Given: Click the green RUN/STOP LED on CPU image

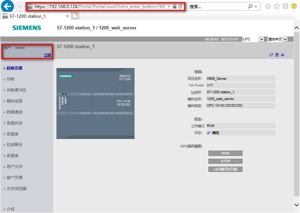Looking at the screenshot, I should pos(60,94).
